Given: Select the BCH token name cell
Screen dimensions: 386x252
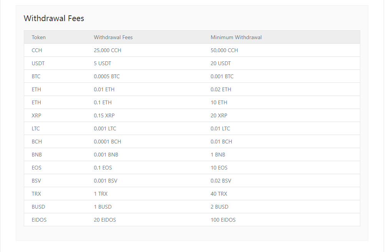Looking at the screenshot, I should 37,142.
